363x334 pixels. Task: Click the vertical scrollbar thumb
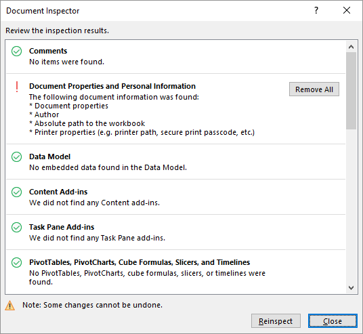[x=351, y=91]
